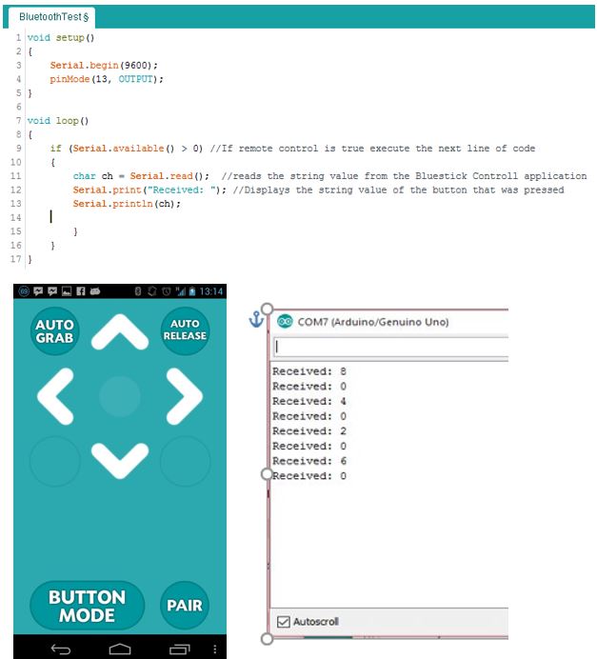
Task: Click the 'Received: 2' line in serial monitor
Action: point(309,431)
